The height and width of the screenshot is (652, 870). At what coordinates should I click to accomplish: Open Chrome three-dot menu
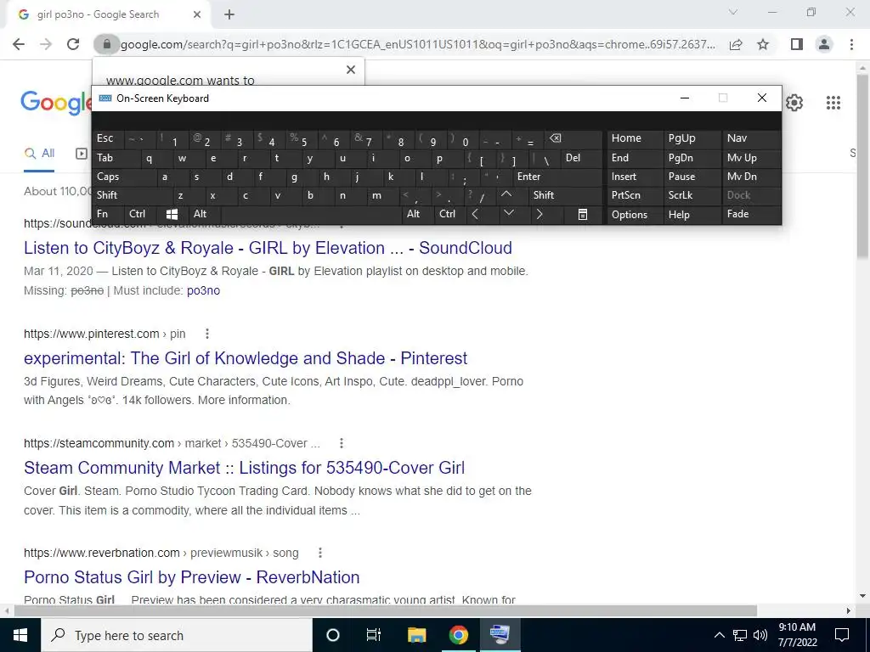click(x=851, y=44)
